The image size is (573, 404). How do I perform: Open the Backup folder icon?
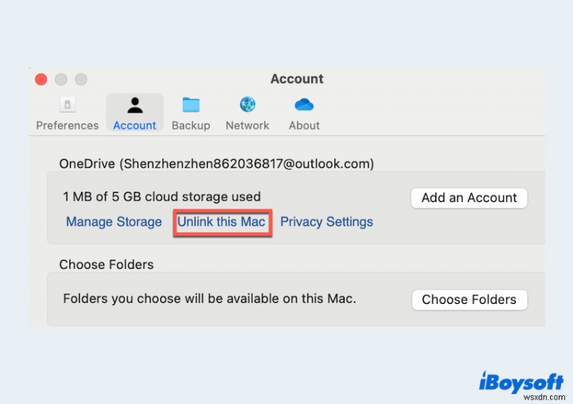pyautogui.click(x=191, y=105)
